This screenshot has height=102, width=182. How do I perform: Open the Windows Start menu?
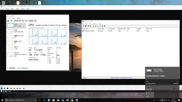[x=2, y=100]
